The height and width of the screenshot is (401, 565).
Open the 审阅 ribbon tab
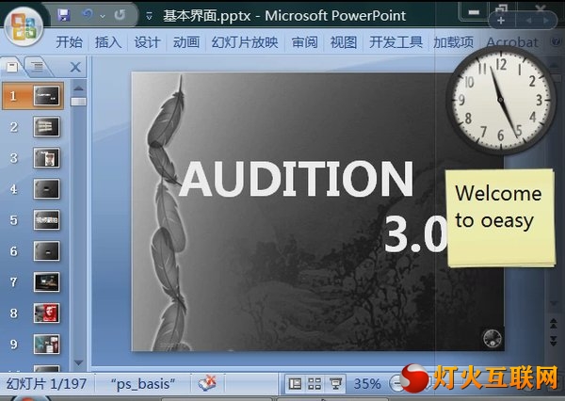click(304, 42)
